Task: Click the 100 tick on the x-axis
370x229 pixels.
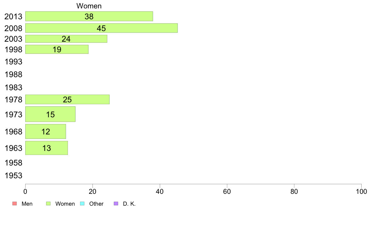Action: coord(361,190)
